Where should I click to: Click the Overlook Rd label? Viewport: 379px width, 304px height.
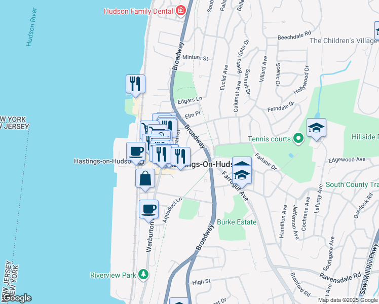363,206
